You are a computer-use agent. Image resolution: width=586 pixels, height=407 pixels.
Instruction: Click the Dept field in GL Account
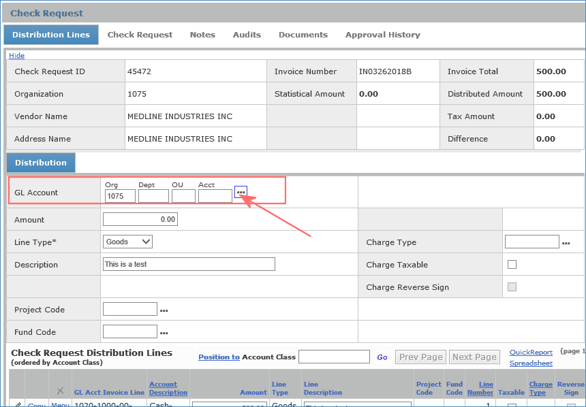(x=153, y=197)
